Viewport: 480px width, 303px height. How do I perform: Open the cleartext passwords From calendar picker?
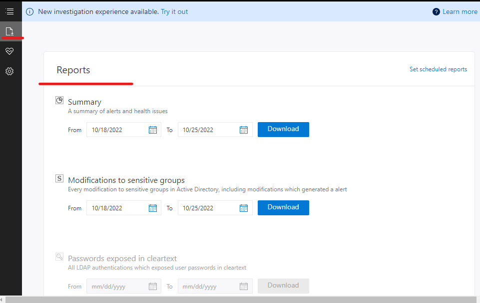tap(153, 286)
